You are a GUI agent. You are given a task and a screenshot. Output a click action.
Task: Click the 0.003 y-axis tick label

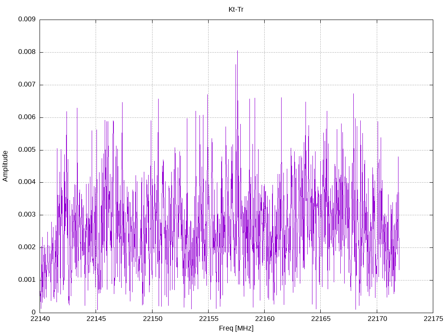(27, 215)
